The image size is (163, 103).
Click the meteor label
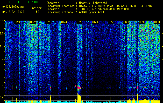click(x=37, y=8)
